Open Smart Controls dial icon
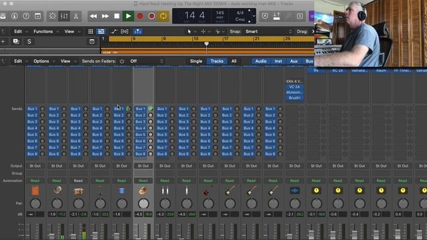The height and width of the screenshot is (240, 427). pyautogui.click(x=52, y=16)
